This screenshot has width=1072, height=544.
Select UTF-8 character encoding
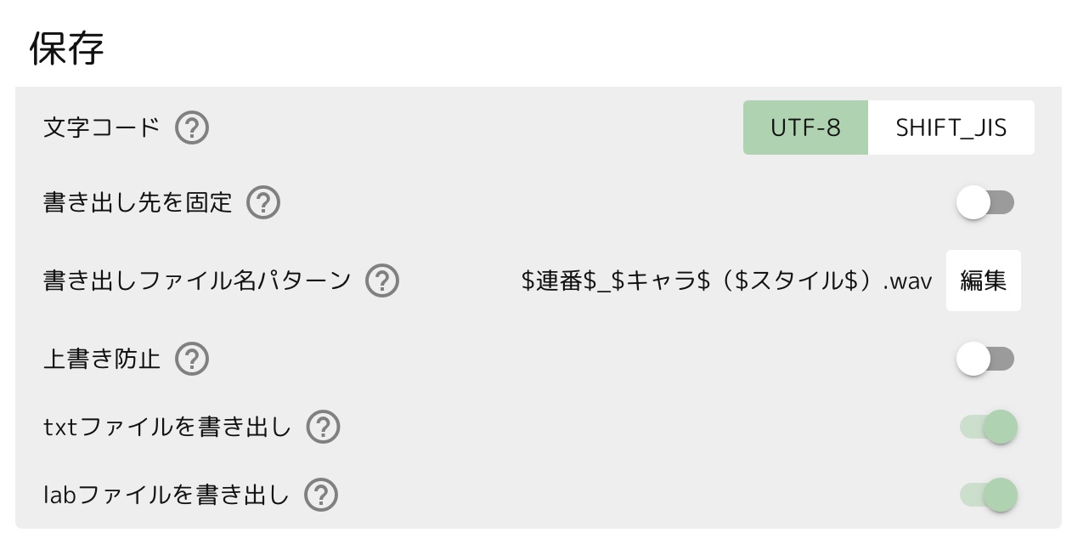tap(805, 127)
